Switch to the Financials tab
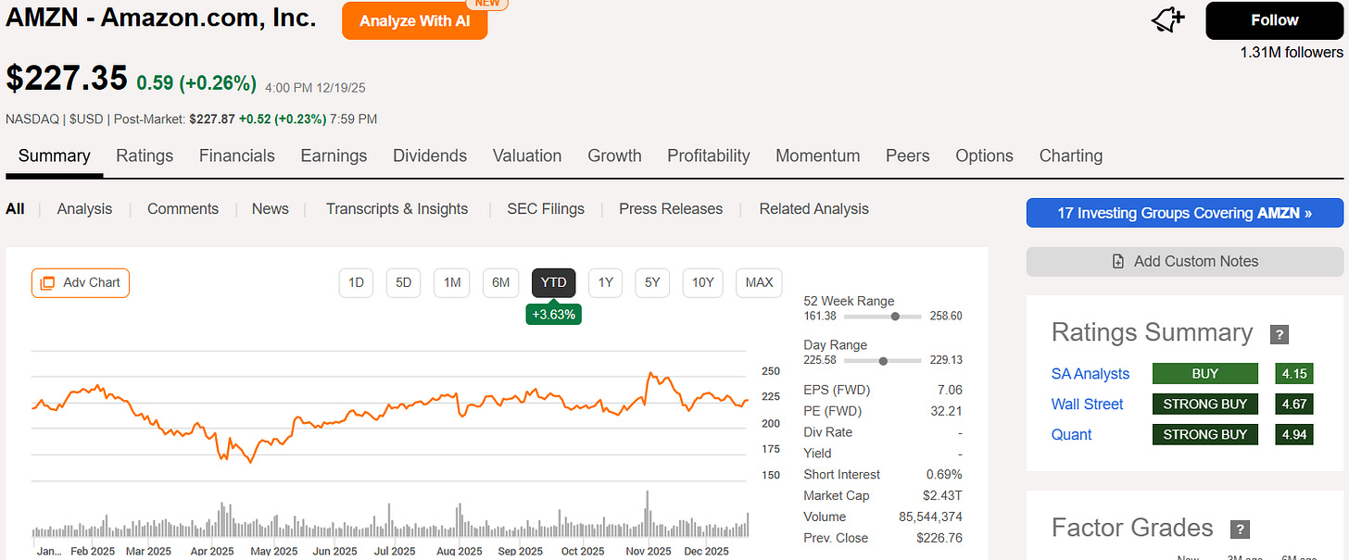Image resolution: width=1349 pixels, height=560 pixels. pyautogui.click(x=237, y=156)
